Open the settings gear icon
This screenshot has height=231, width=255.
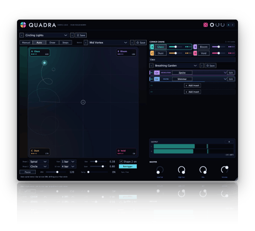[212, 25]
